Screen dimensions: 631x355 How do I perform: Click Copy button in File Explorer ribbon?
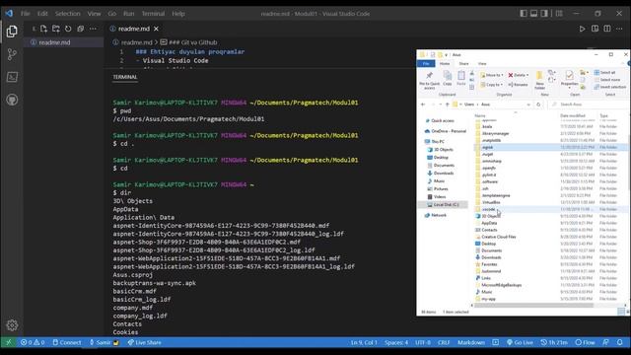tap(447, 79)
